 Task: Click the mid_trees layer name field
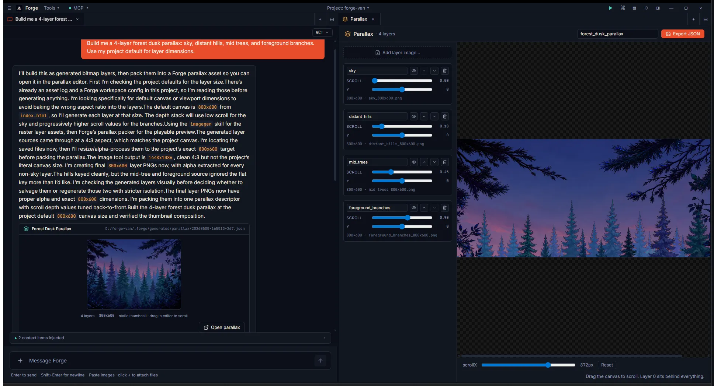pos(377,162)
